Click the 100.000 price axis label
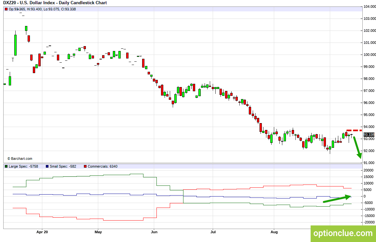Screen dimensions: 376x242 click(x=369, y=55)
